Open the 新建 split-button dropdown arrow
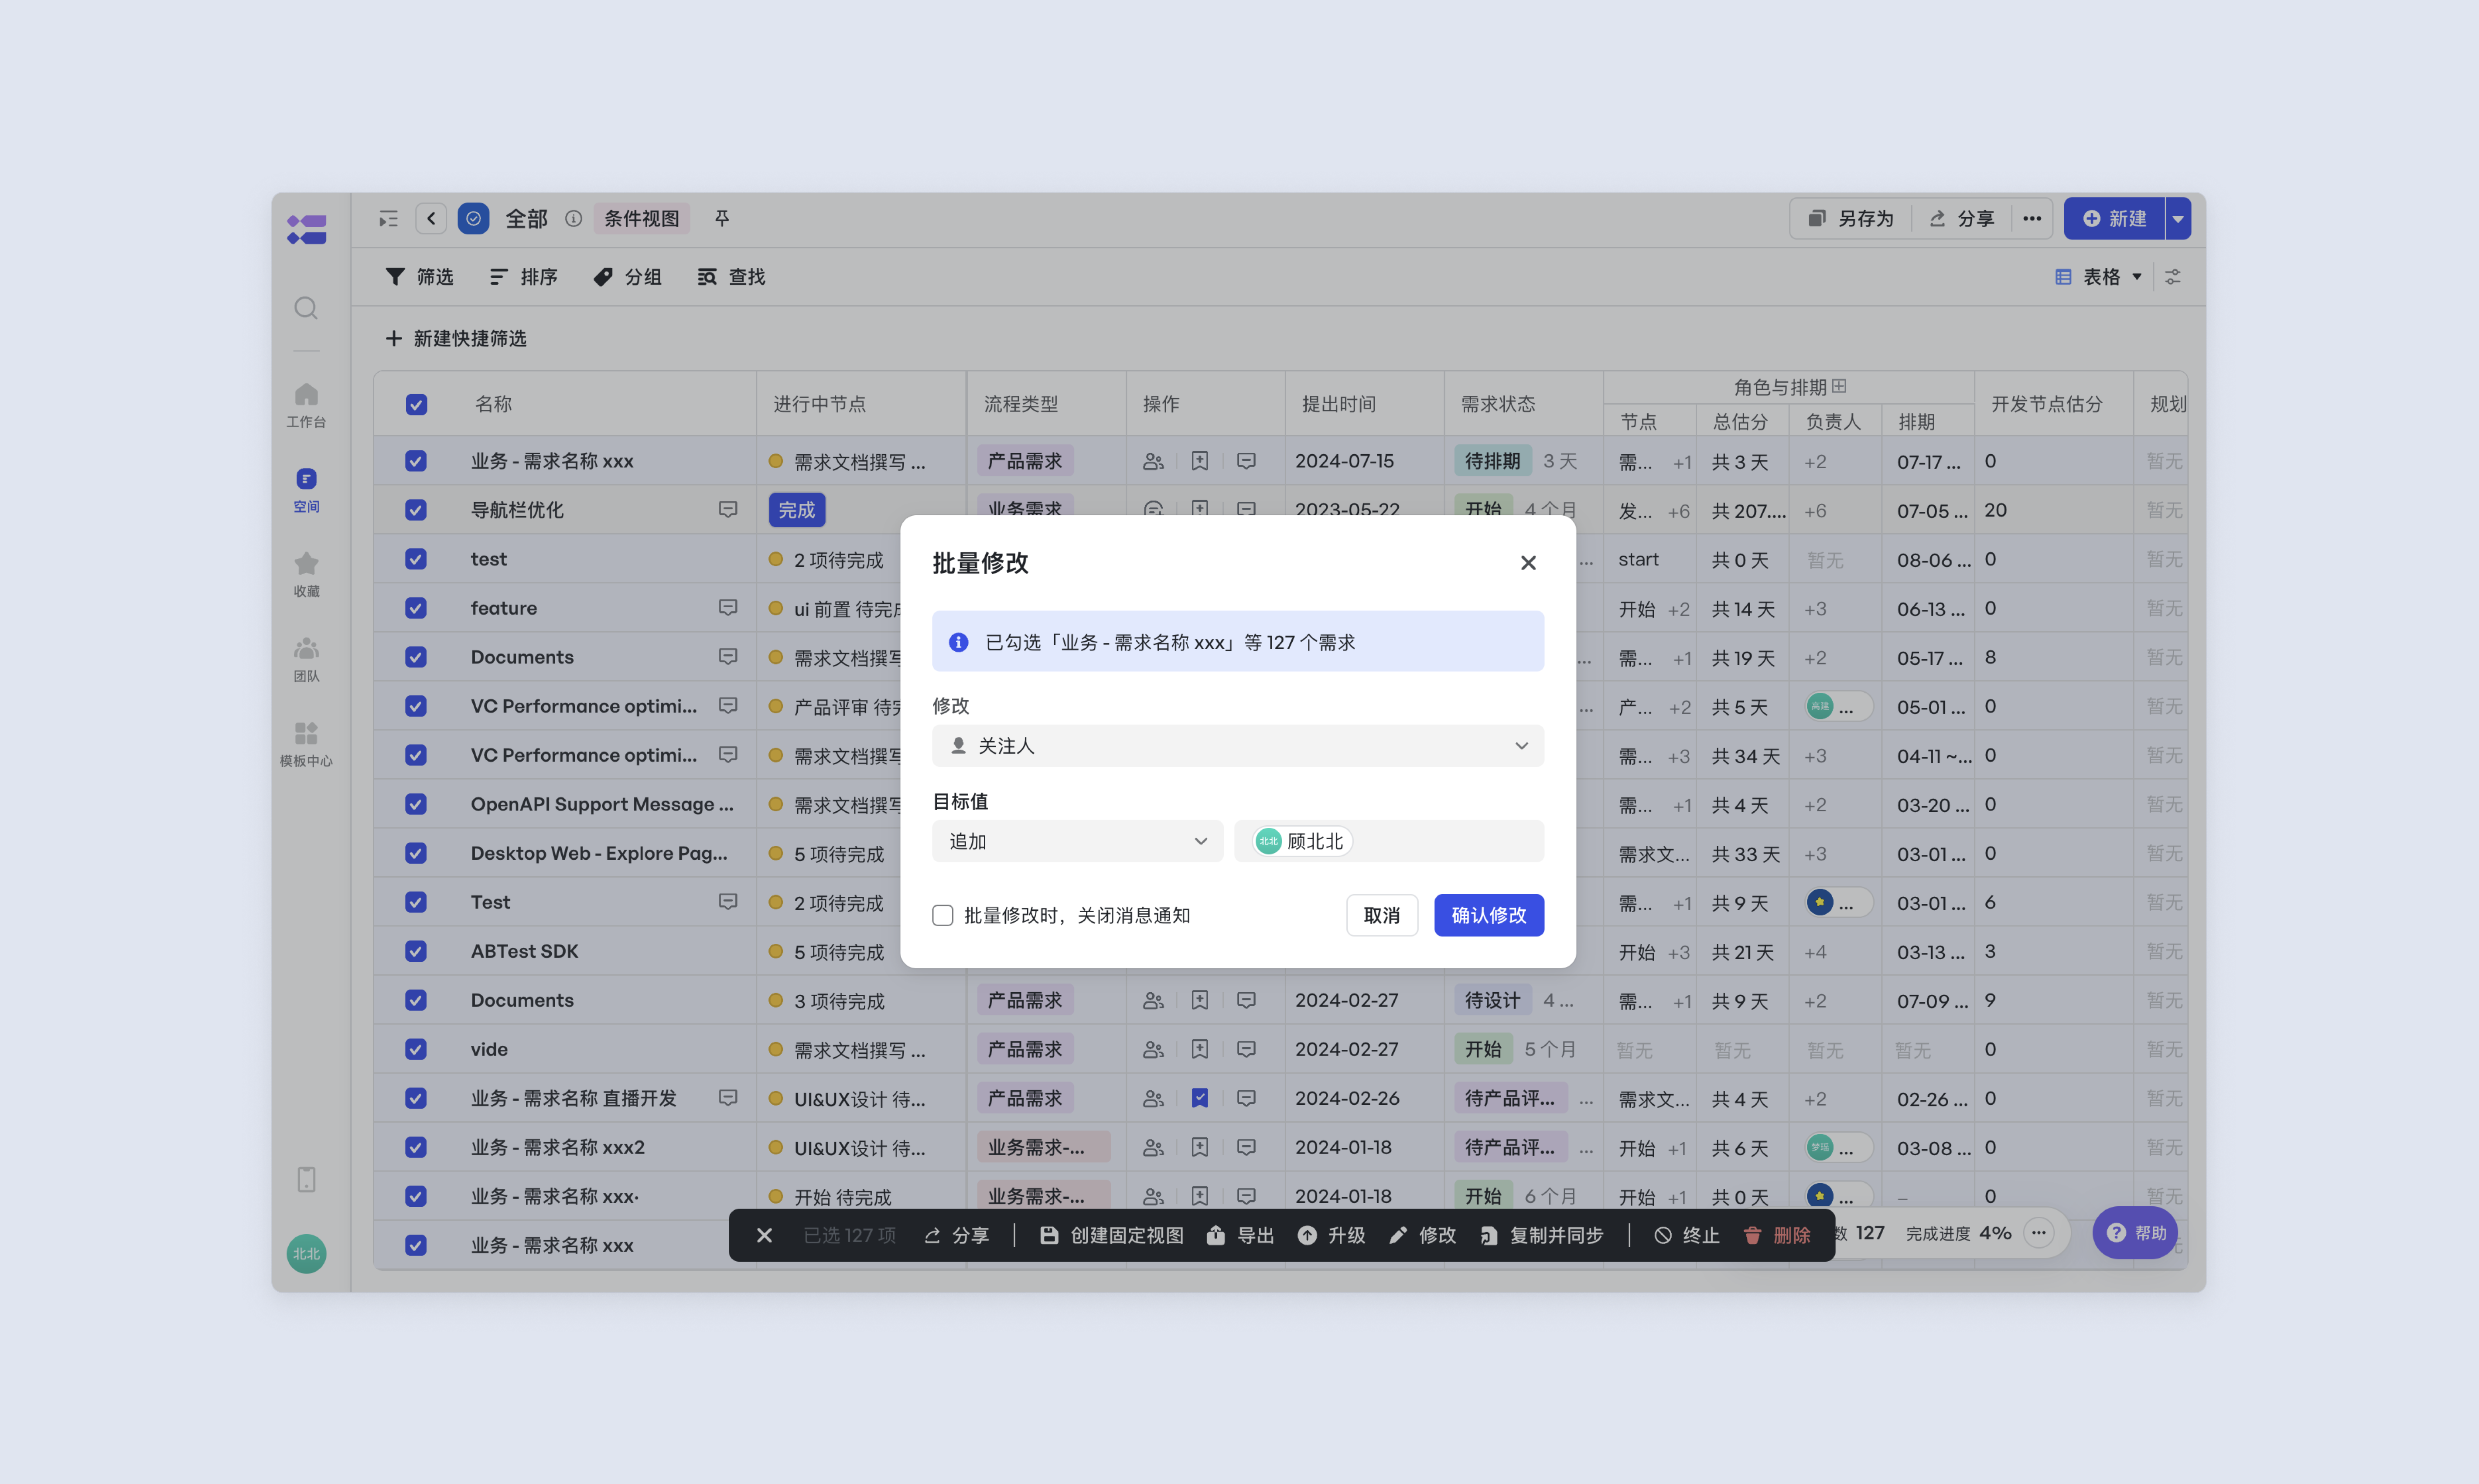This screenshot has height=1484, width=2479. (2178, 218)
